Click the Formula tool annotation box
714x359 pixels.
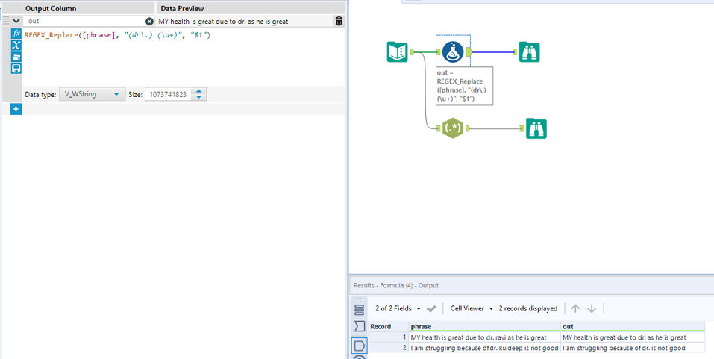tap(464, 86)
